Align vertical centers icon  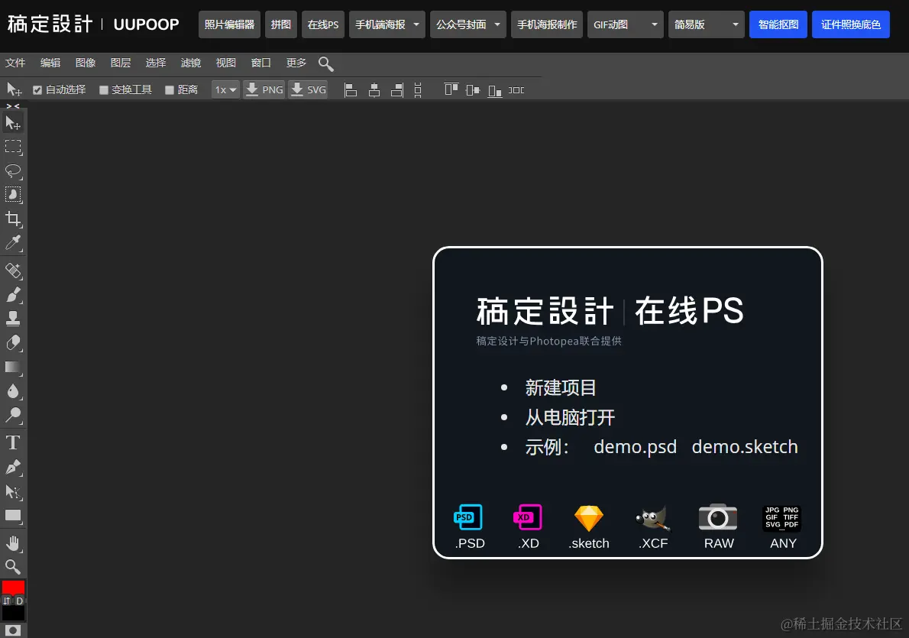click(473, 90)
